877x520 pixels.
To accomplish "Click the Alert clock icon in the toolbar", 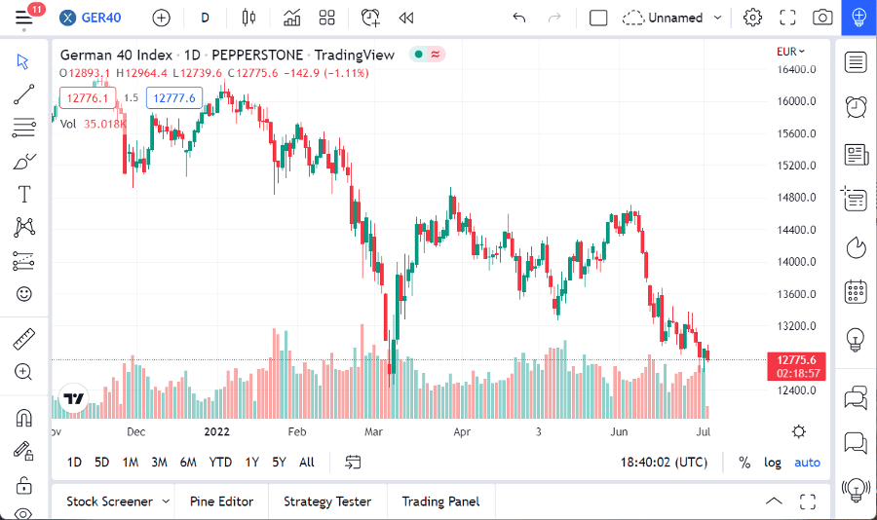I will pyautogui.click(x=370, y=18).
